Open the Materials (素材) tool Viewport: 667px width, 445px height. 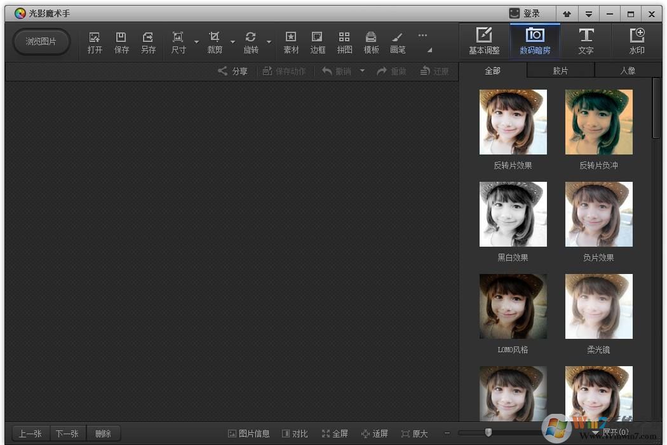291,42
